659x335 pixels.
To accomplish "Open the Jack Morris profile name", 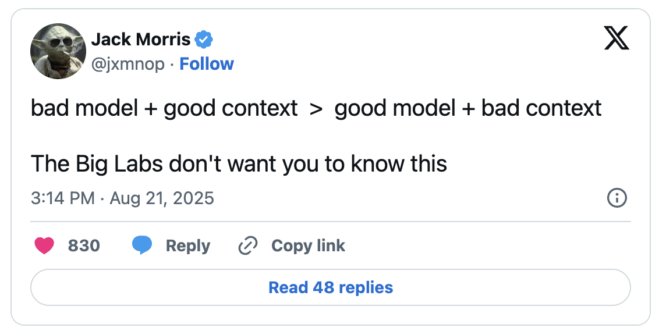I will tap(141, 40).
